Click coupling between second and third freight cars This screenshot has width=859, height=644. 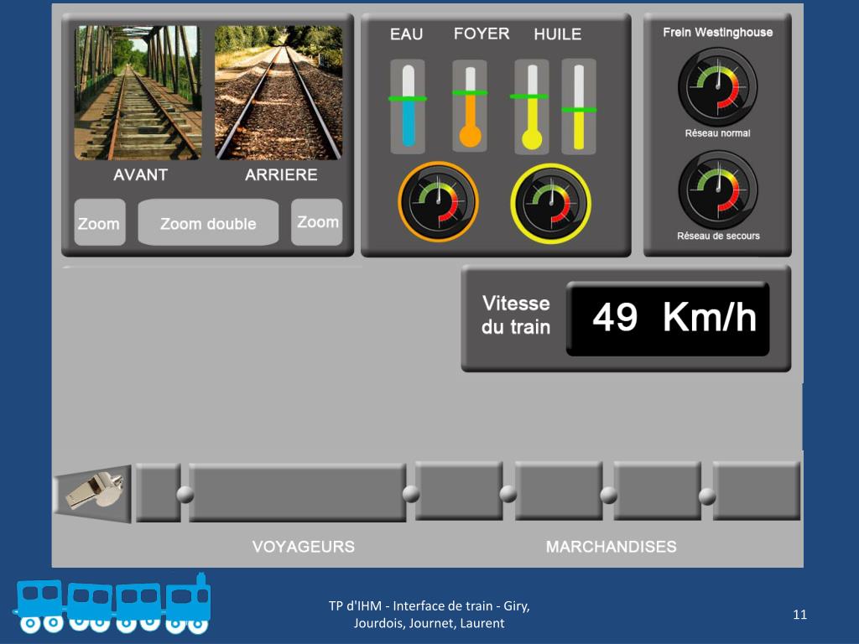click(x=608, y=495)
